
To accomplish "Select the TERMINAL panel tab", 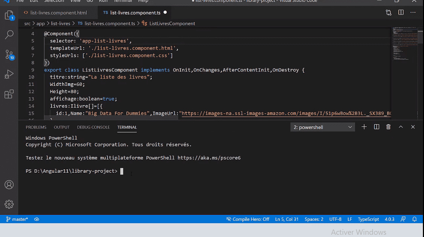I will point(127,127).
